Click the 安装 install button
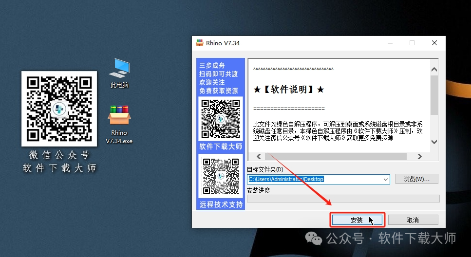Image resolution: width=471 pixels, height=257 pixels. tap(357, 220)
